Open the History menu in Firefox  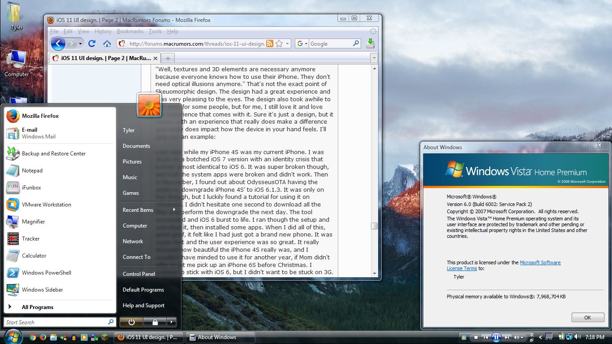103,31
